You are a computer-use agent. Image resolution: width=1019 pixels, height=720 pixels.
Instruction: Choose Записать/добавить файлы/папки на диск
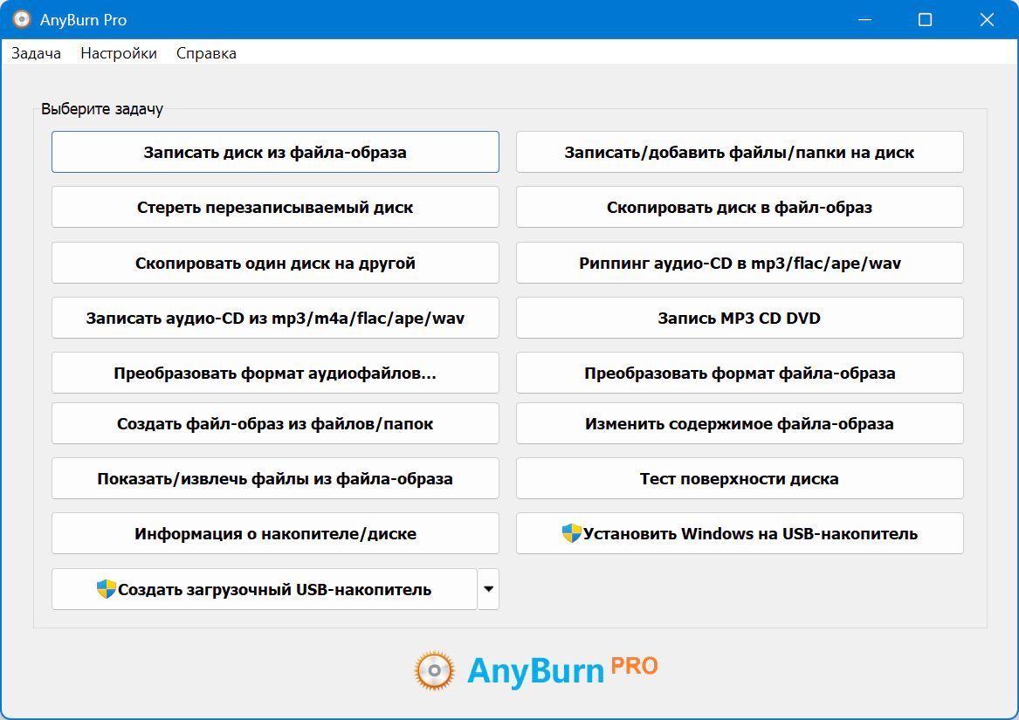(x=740, y=152)
